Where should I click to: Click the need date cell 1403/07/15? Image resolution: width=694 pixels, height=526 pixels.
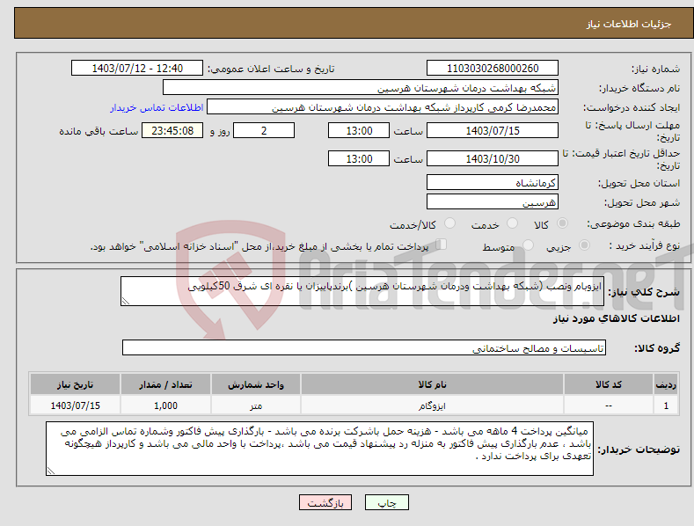pyautogui.click(x=76, y=405)
